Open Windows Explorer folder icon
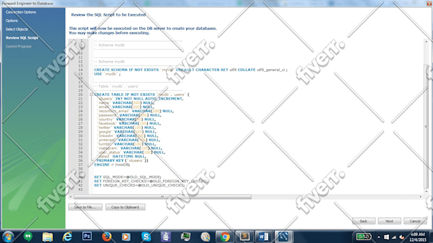 click(x=47, y=237)
